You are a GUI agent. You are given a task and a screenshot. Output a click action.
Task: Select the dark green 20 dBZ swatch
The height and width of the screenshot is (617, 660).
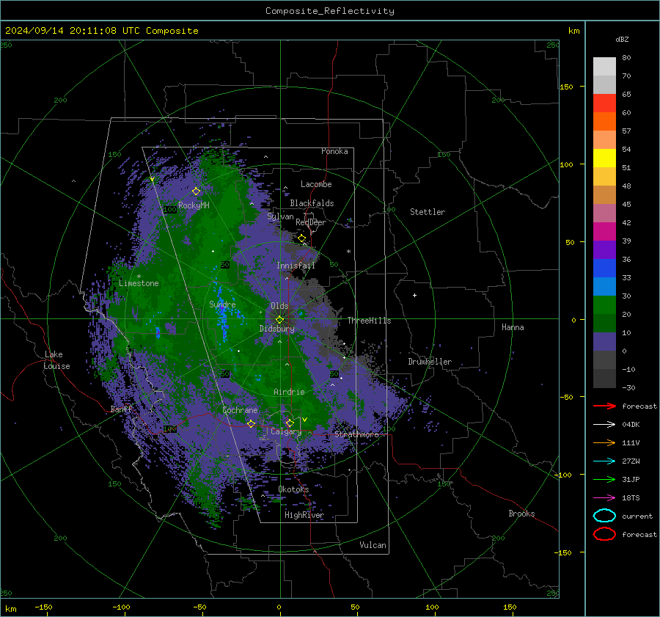[604, 324]
